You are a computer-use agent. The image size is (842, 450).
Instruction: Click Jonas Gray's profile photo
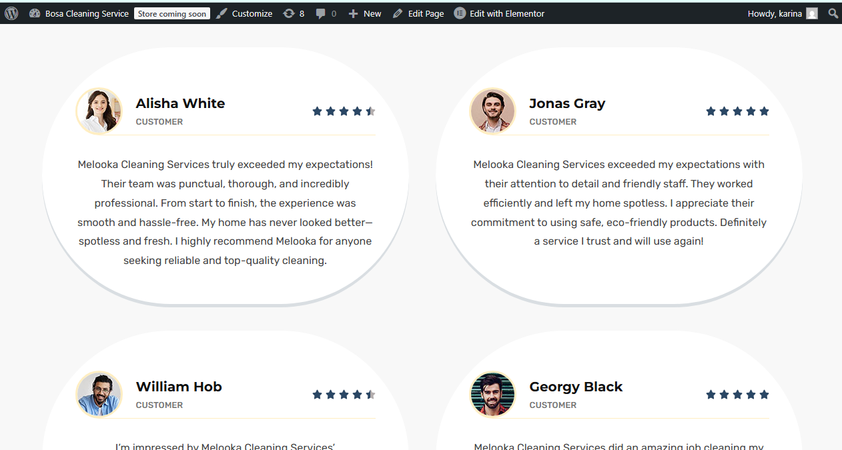click(x=493, y=111)
